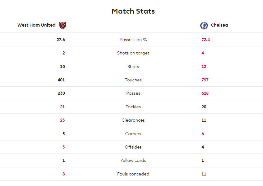
Task: Select the Corners stat label
Action: point(133,134)
